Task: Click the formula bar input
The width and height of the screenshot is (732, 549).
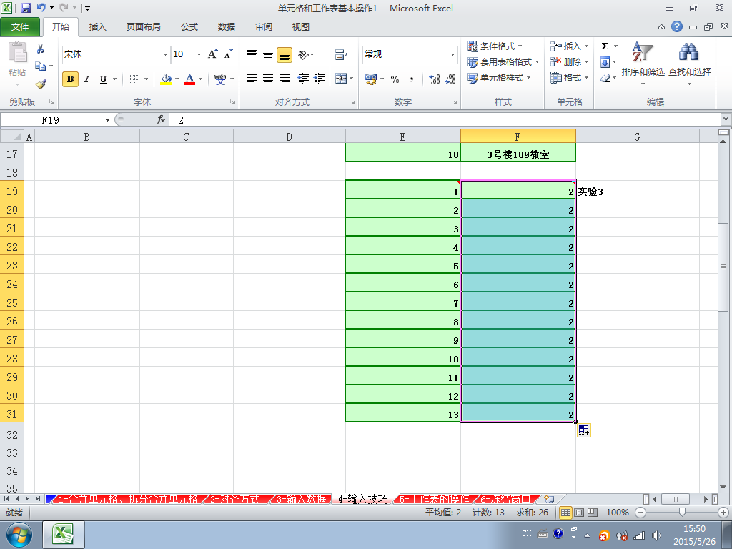Action: 445,120
